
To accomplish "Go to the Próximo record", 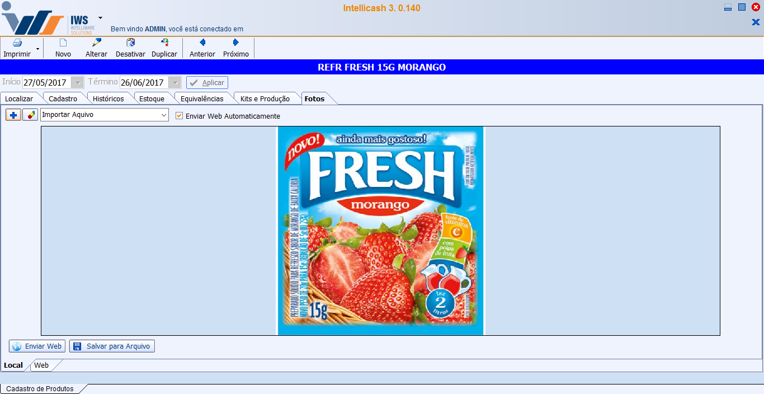I will (236, 48).
